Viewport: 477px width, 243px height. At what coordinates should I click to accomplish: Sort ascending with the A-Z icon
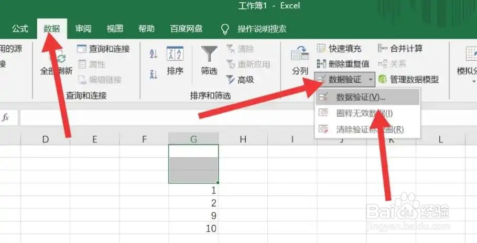click(x=154, y=54)
